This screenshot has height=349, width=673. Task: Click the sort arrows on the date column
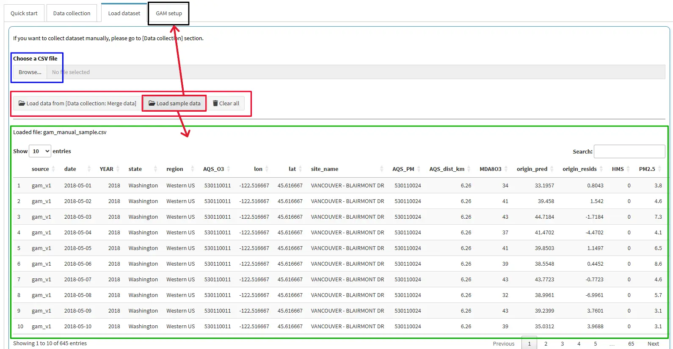pyautogui.click(x=89, y=169)
